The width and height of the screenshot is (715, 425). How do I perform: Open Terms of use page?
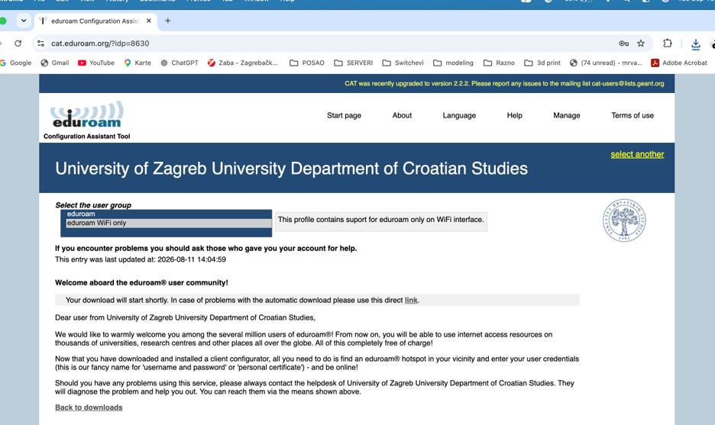pos(632,116)
